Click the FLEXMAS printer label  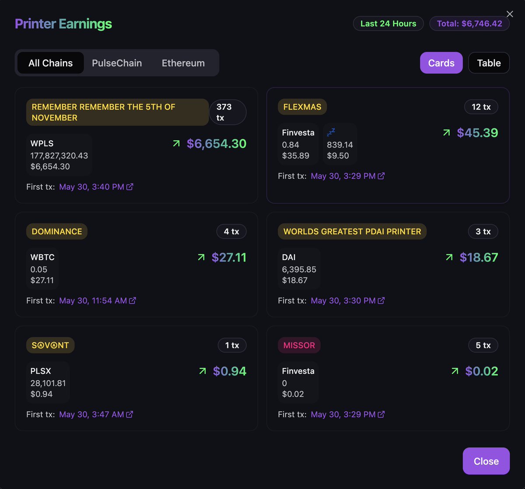click(x=302, y=107)
